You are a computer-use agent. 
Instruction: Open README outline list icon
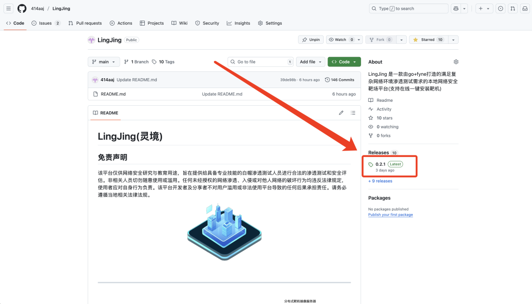coord(353,113)
